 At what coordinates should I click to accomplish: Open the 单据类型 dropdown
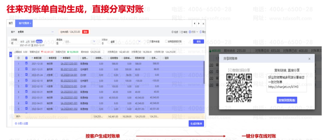tap(94, 42)
